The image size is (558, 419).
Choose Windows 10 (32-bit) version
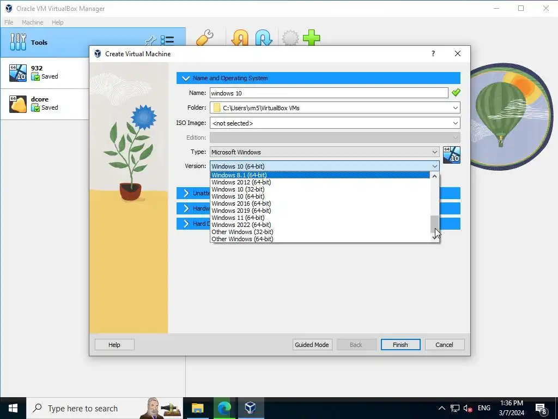320,189
